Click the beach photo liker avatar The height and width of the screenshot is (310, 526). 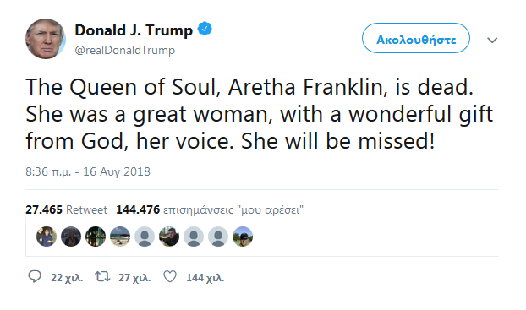coord(120,237)
